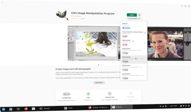Launch the pinned Firefox taskbar icon
Screen dimensions: 191x112
(26, 109)
